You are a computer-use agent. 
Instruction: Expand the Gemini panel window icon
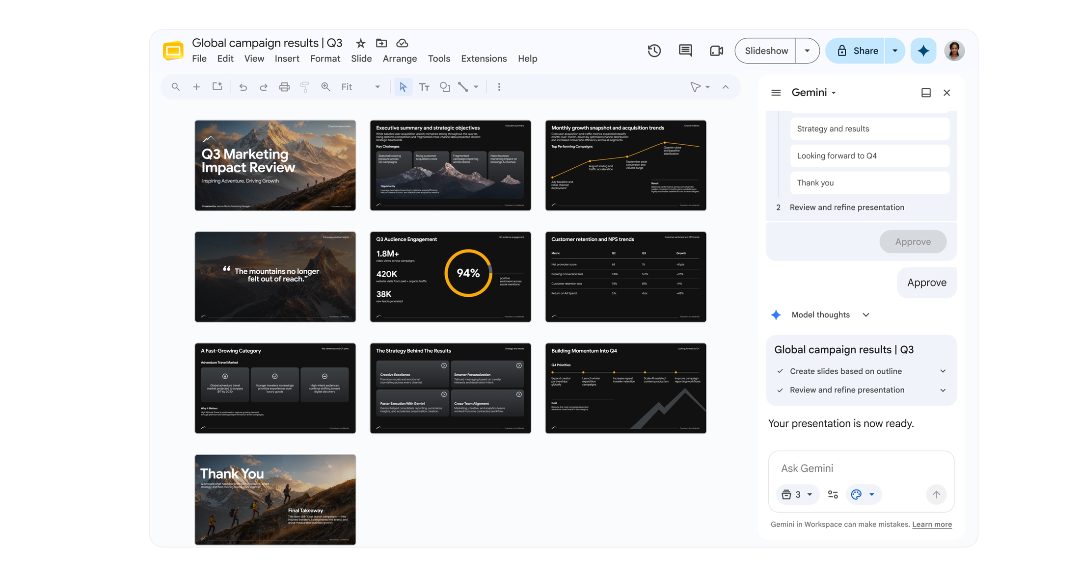coord(926,93)
